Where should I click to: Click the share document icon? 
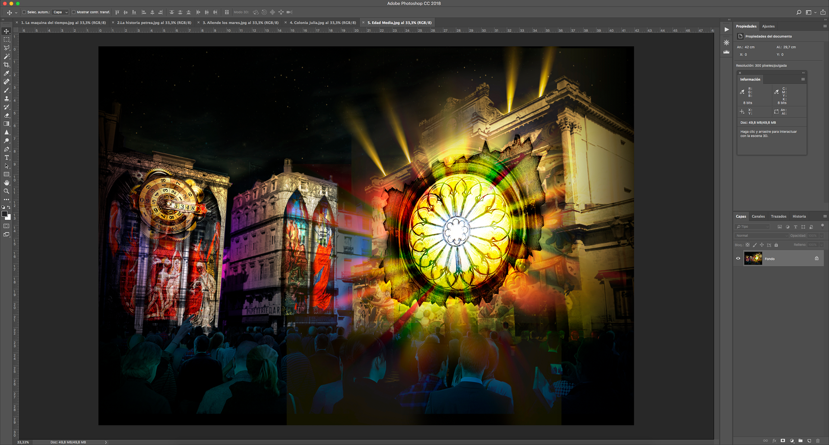tap(823, 13)
